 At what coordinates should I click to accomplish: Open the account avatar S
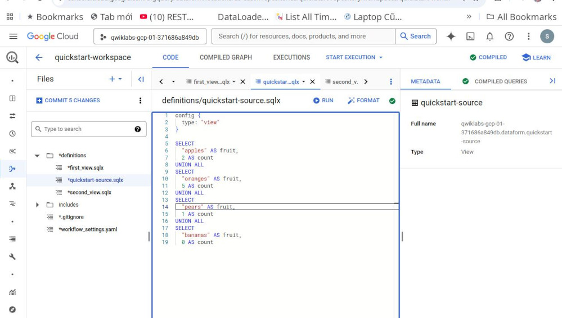547,36
